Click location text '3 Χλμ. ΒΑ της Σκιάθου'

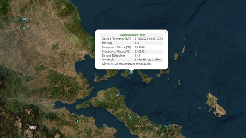pyautogui.click(x=148, y=60)
